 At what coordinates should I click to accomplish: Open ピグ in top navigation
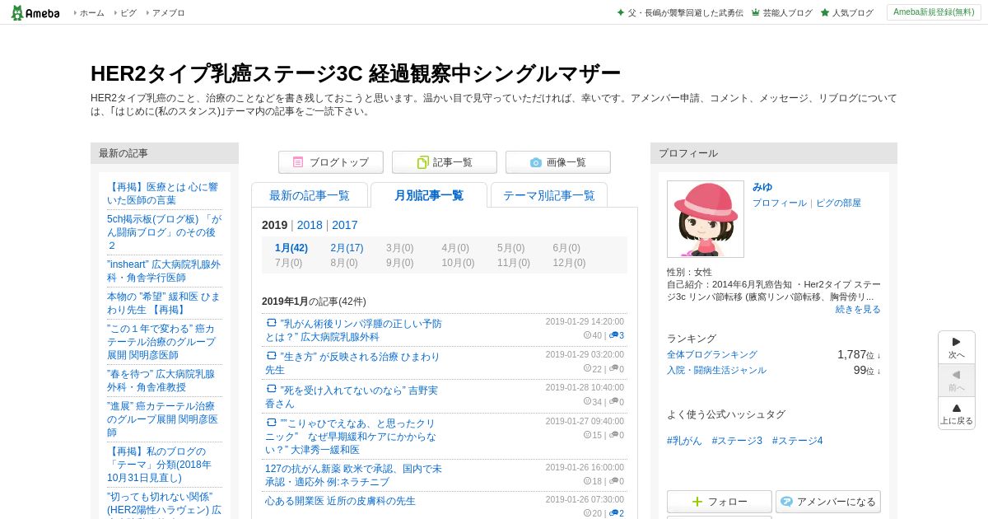[128, 13]
